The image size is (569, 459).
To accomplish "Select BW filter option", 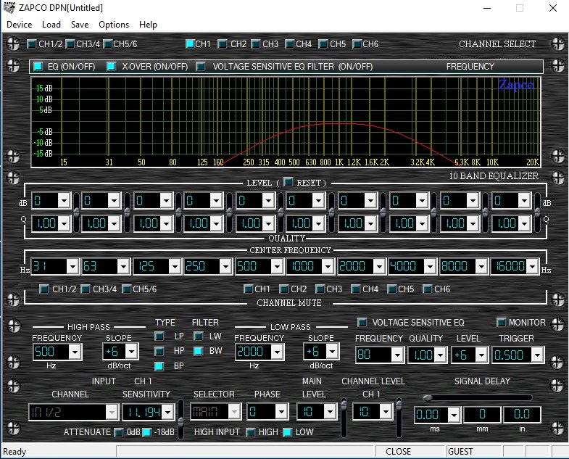I will [x=198, y=351].
